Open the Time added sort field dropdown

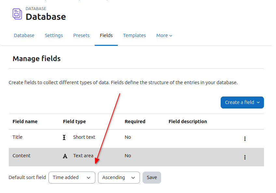point(72,177)
